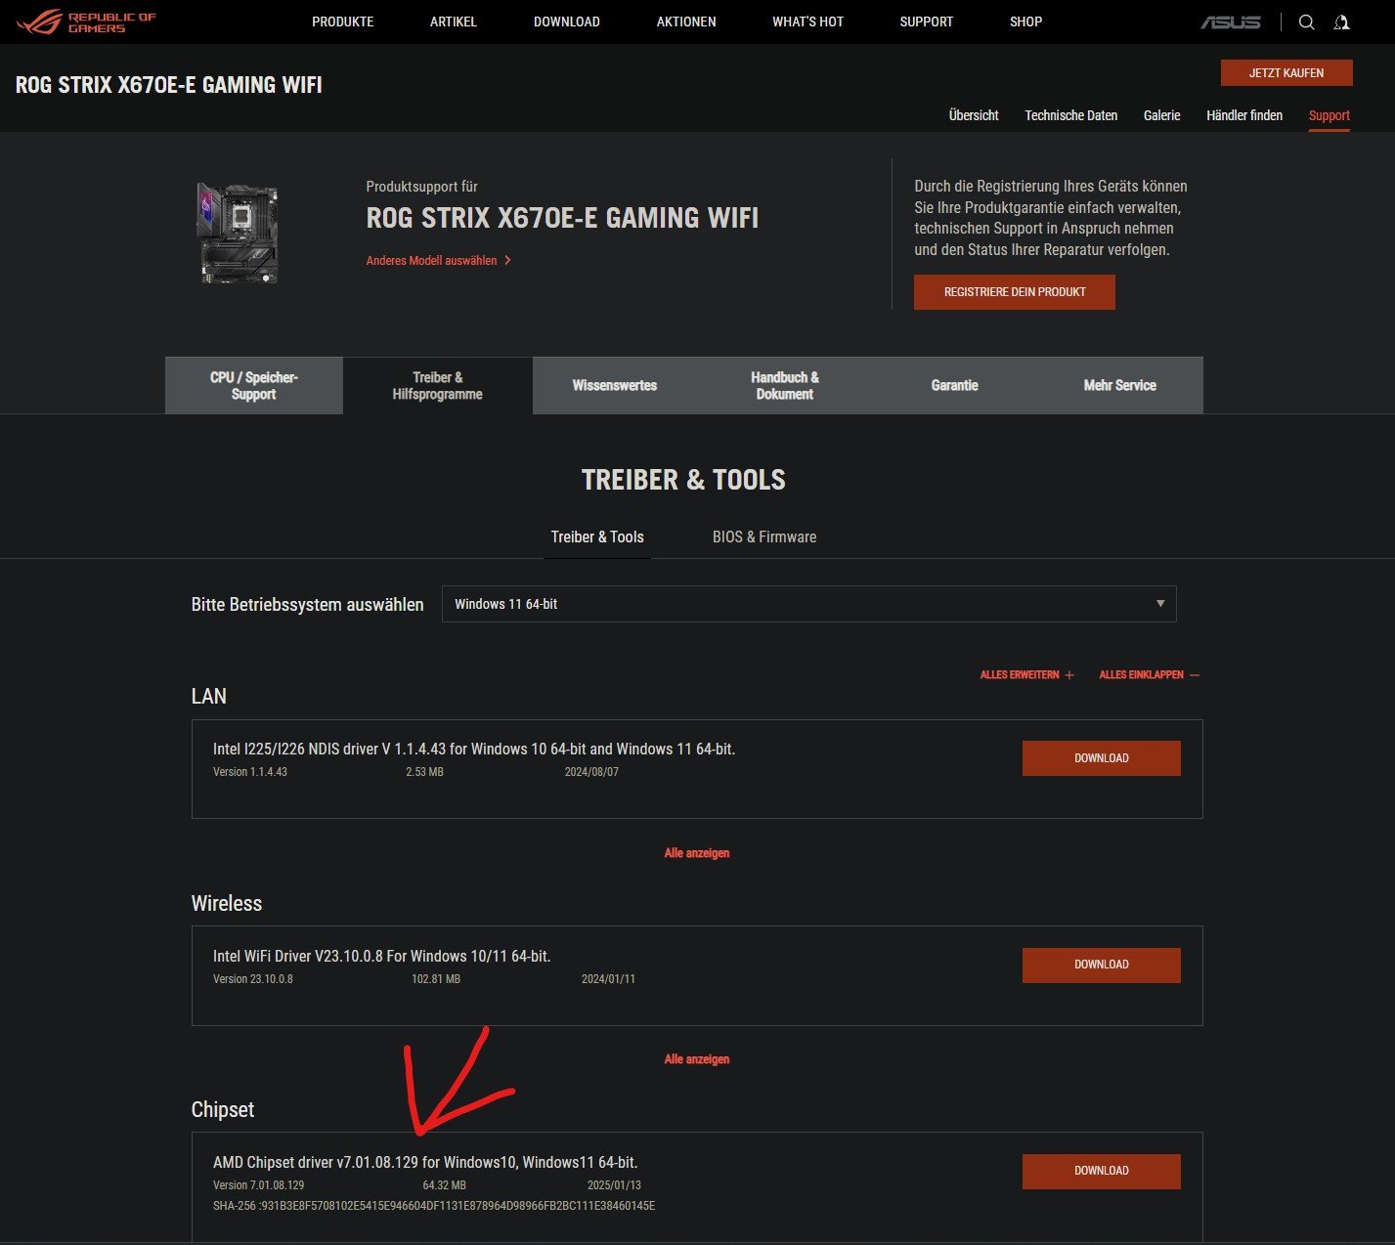Viewport: 1395px width, 1245px height.
Task: Download the AMD Chipset driver
Action: [x=1102, y=1171]
